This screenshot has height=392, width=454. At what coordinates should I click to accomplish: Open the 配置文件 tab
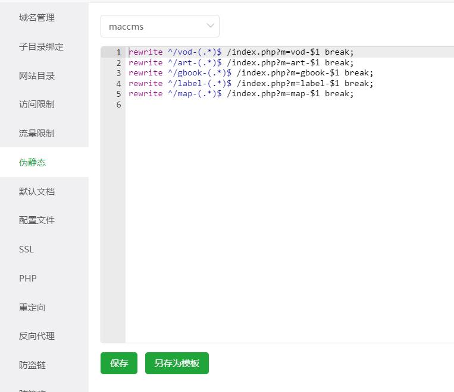point(37,220)
